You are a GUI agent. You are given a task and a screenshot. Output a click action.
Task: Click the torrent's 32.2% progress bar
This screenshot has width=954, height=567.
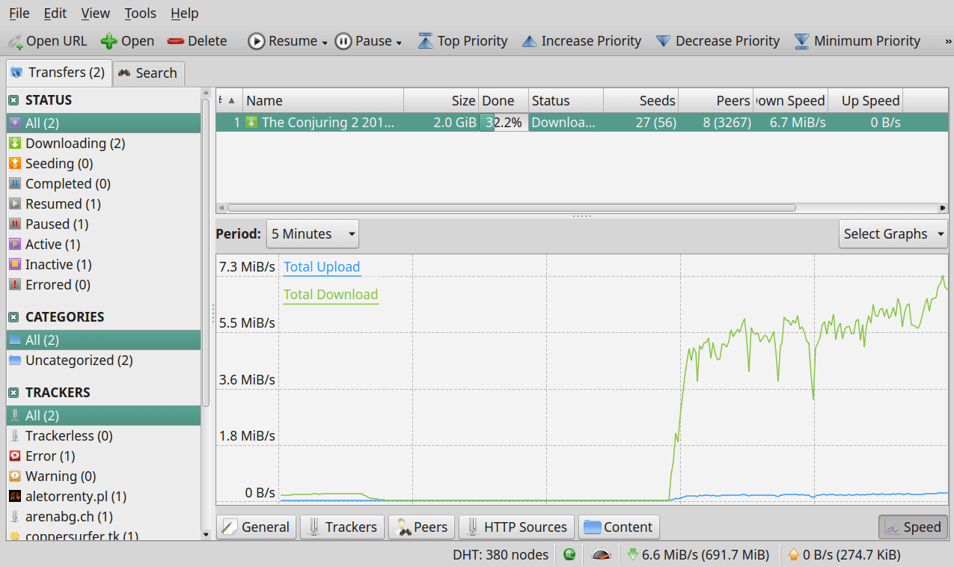(504, 123)
